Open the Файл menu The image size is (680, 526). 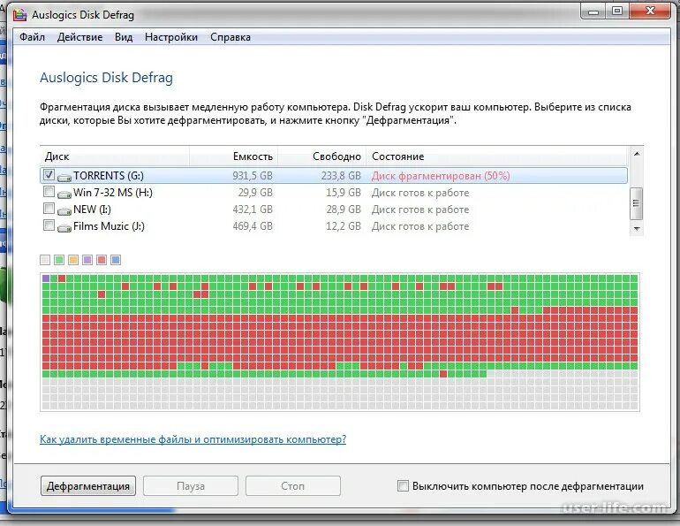32,37
